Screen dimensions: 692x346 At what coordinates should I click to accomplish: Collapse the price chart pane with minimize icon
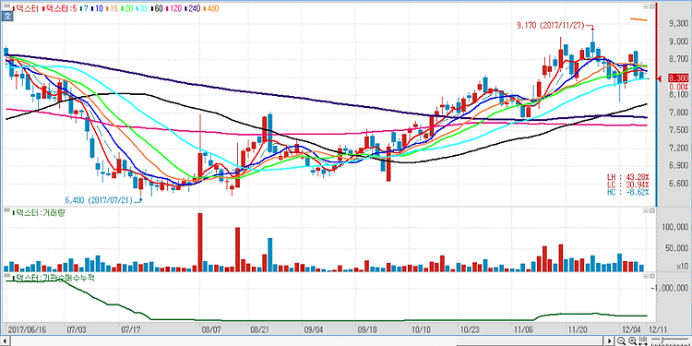pyautogui.click(x=646, y=6)
